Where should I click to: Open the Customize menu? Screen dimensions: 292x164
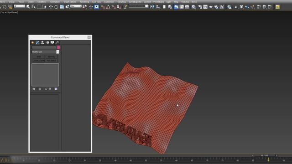click(109, 2)
